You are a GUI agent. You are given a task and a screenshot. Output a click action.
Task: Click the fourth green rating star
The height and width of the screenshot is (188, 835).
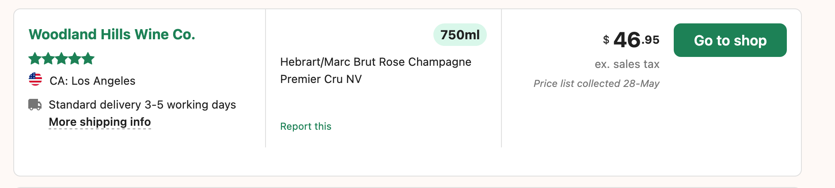pos(75,58)
